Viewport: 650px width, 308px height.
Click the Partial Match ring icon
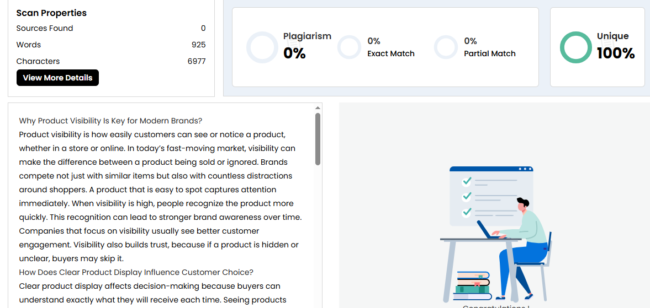(x=446, y=47)
